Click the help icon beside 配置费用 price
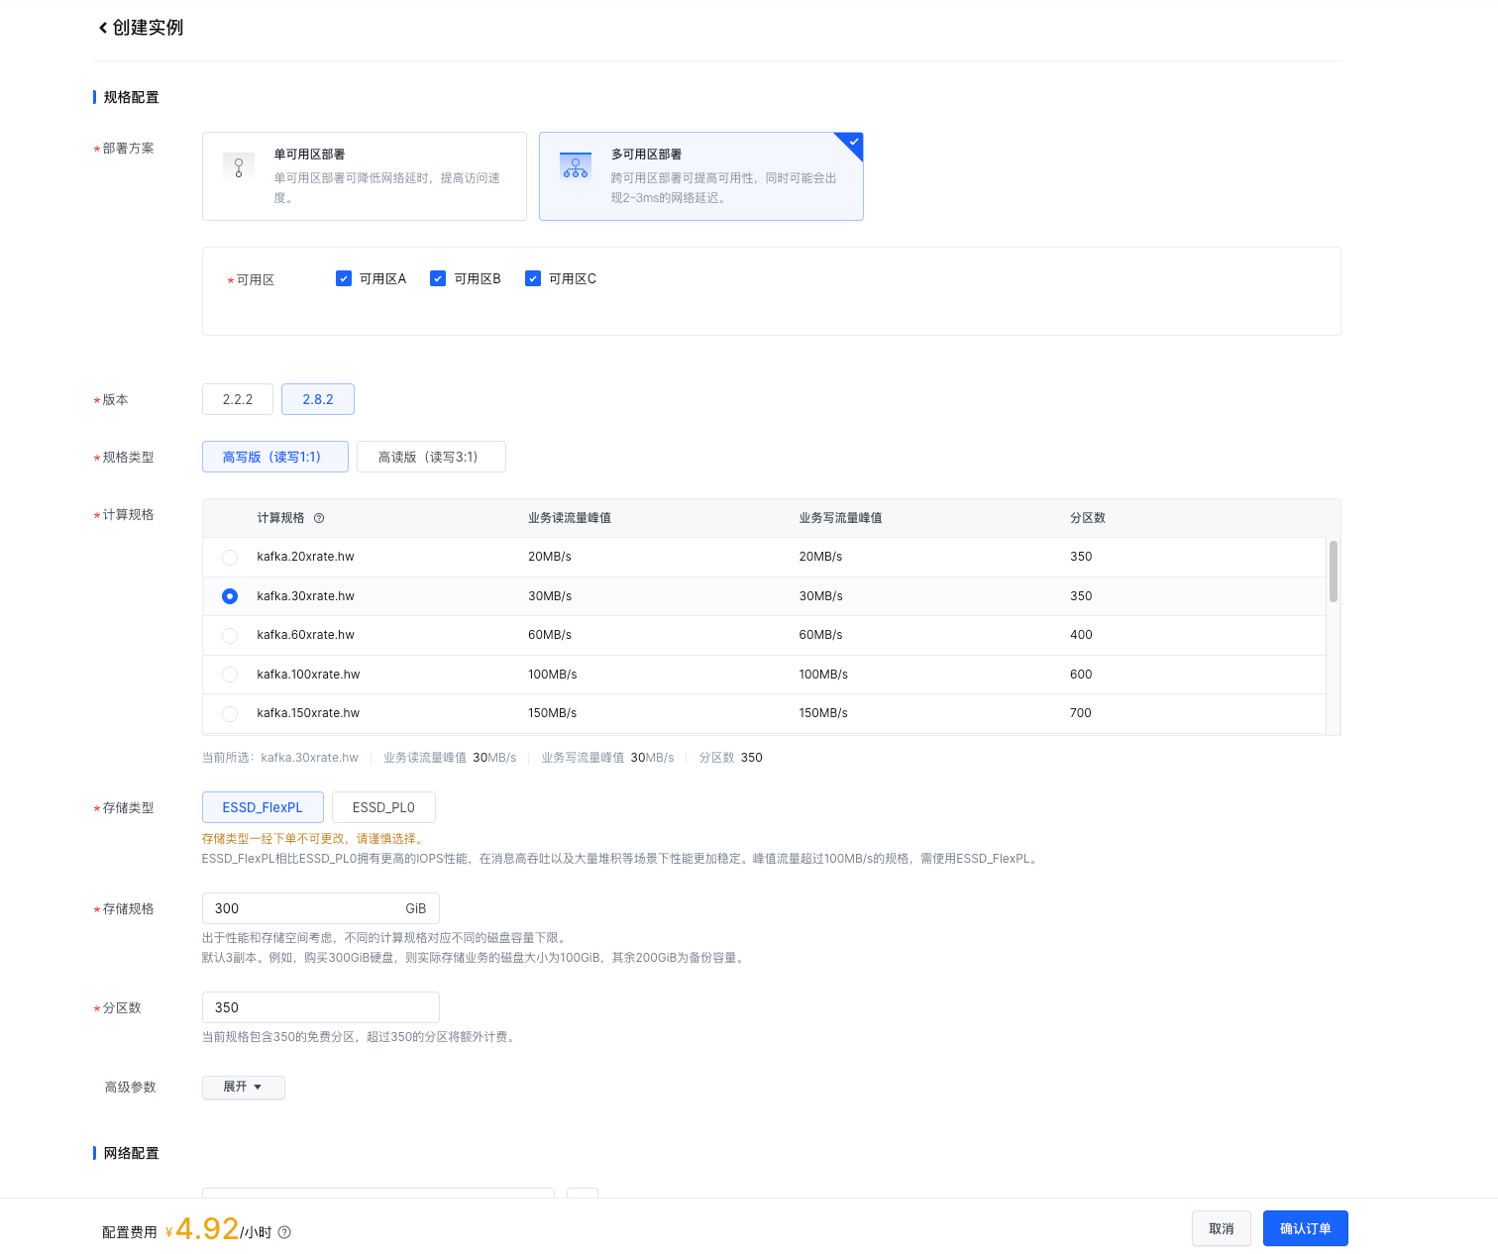 (x=284, y=1232)
